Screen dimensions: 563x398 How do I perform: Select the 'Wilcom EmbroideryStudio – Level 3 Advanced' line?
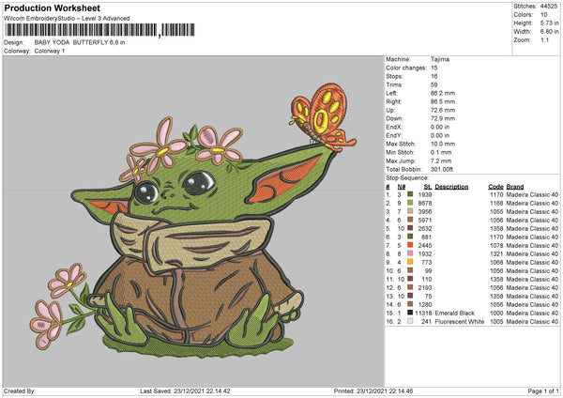(67, 19)
